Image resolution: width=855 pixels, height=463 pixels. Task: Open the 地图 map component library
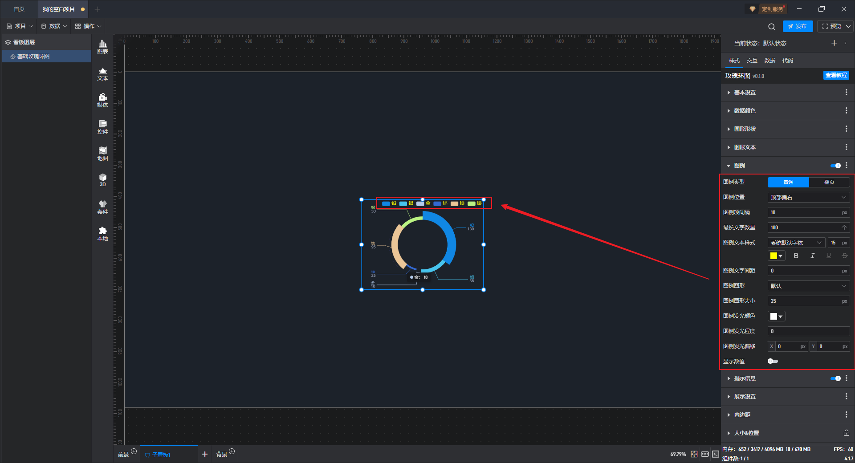102,154
